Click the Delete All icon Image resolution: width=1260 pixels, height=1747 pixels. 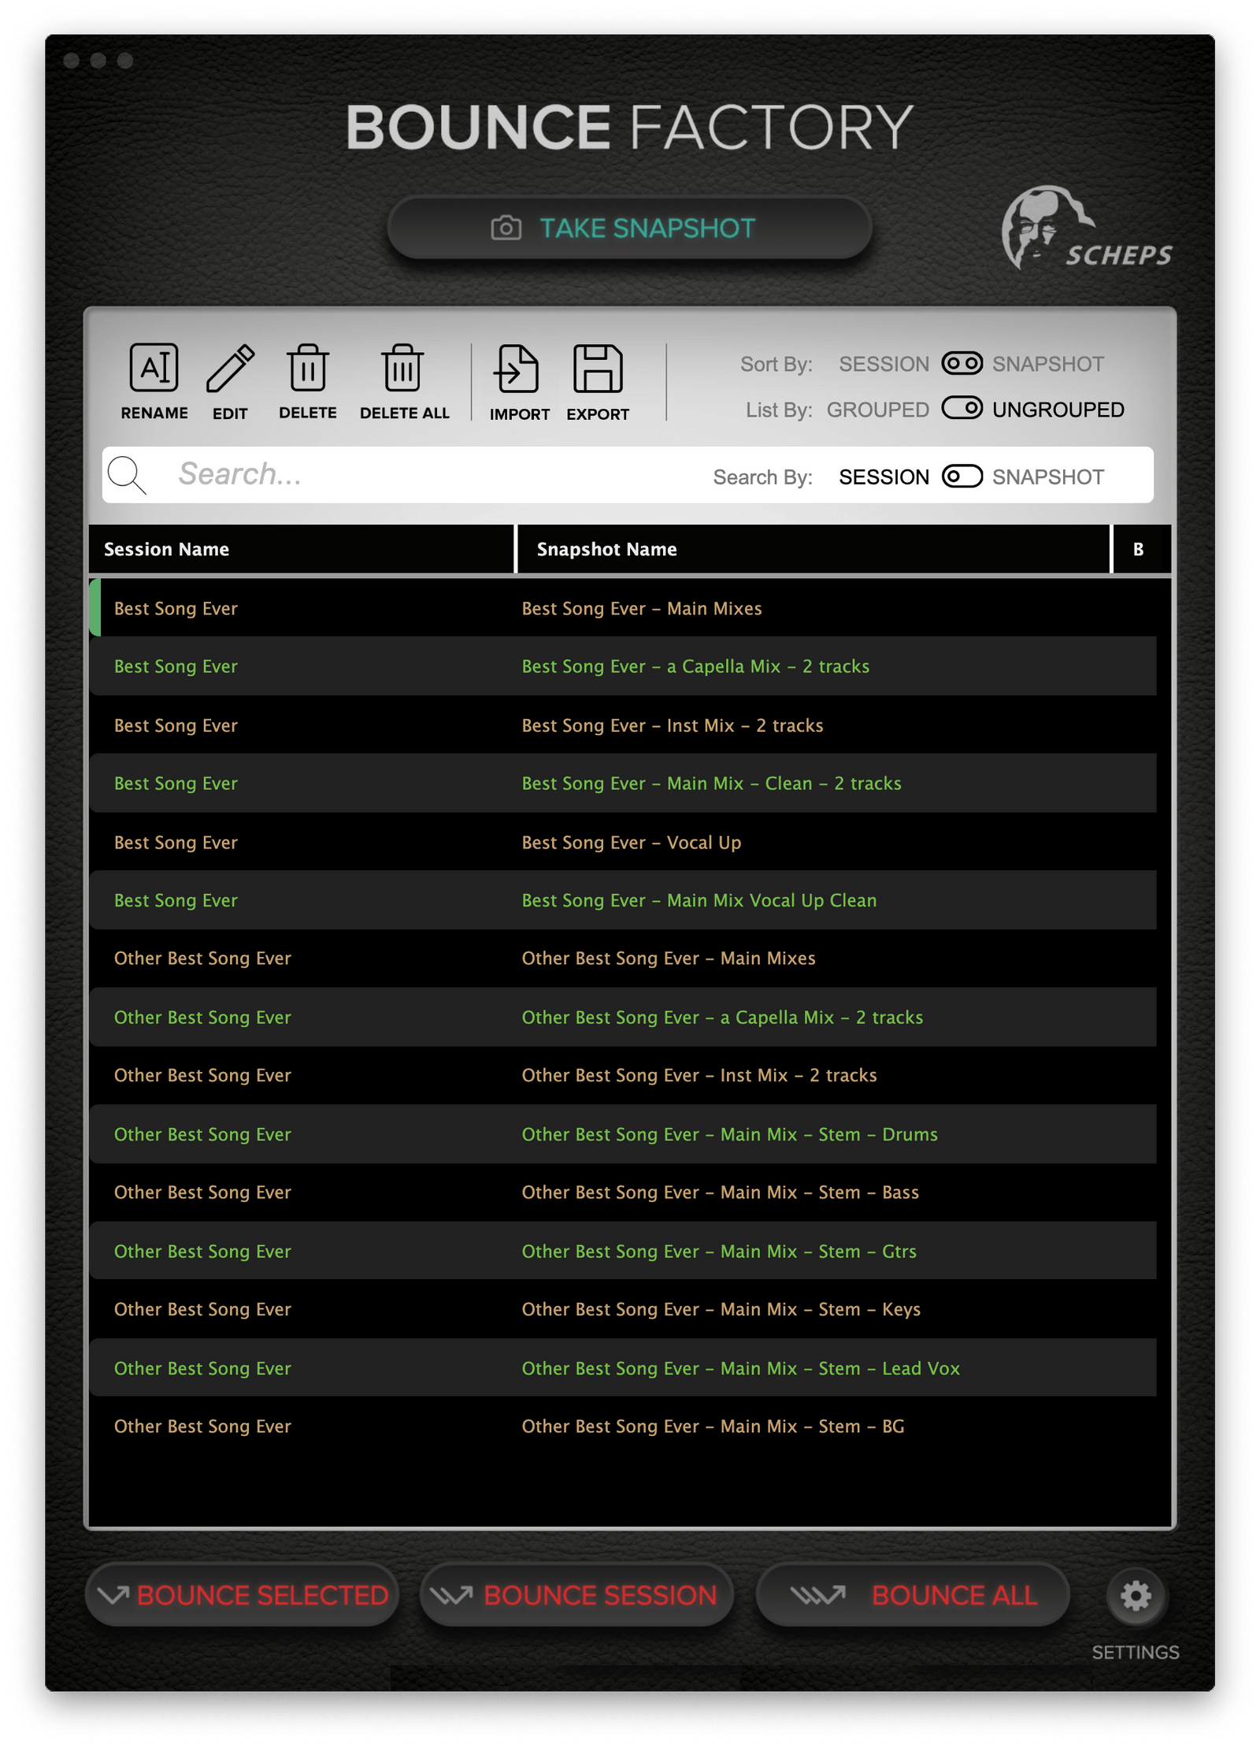point(403,366)
